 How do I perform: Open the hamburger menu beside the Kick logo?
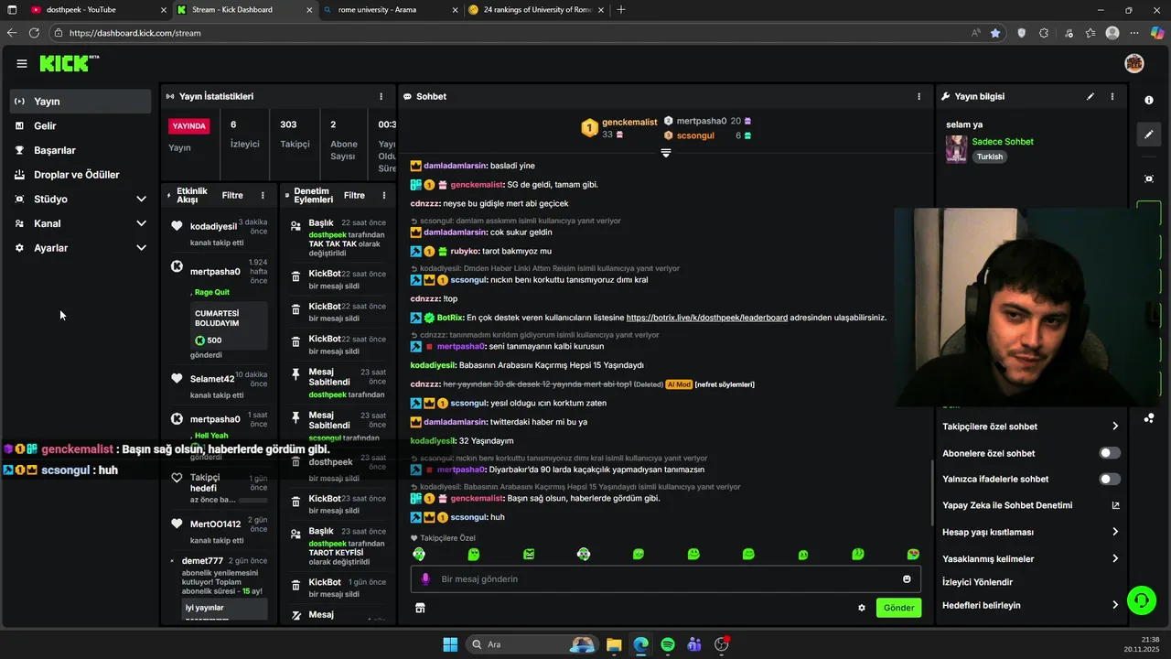point(21,63)
